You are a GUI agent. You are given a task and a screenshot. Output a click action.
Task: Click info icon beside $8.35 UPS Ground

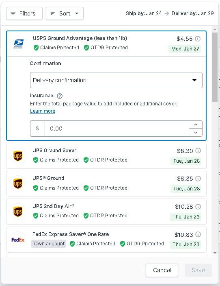[x=198, y=179]
